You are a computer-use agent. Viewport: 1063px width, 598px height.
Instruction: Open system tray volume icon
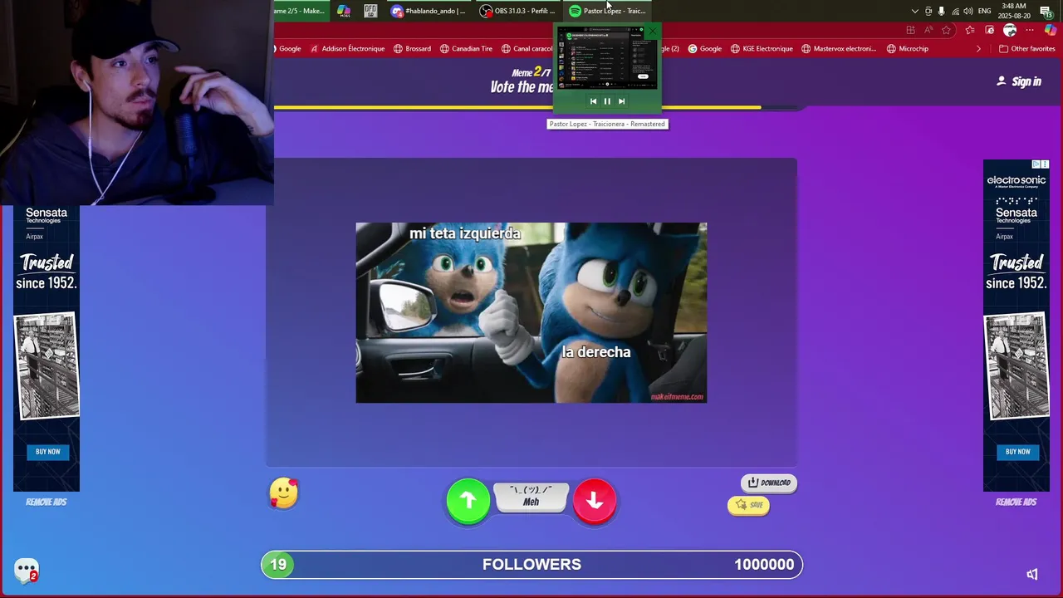(x=968, y=11)
